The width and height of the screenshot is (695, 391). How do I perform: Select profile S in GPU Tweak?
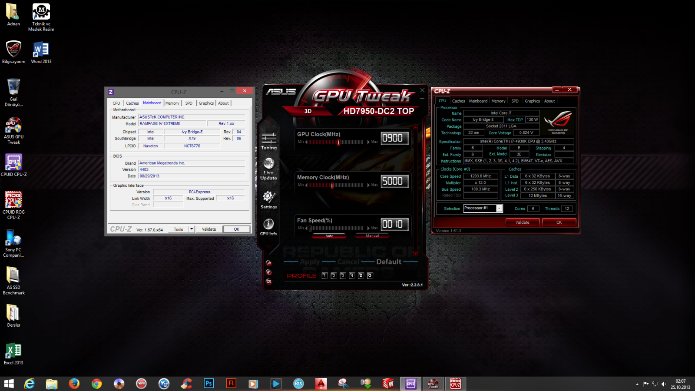361,275
